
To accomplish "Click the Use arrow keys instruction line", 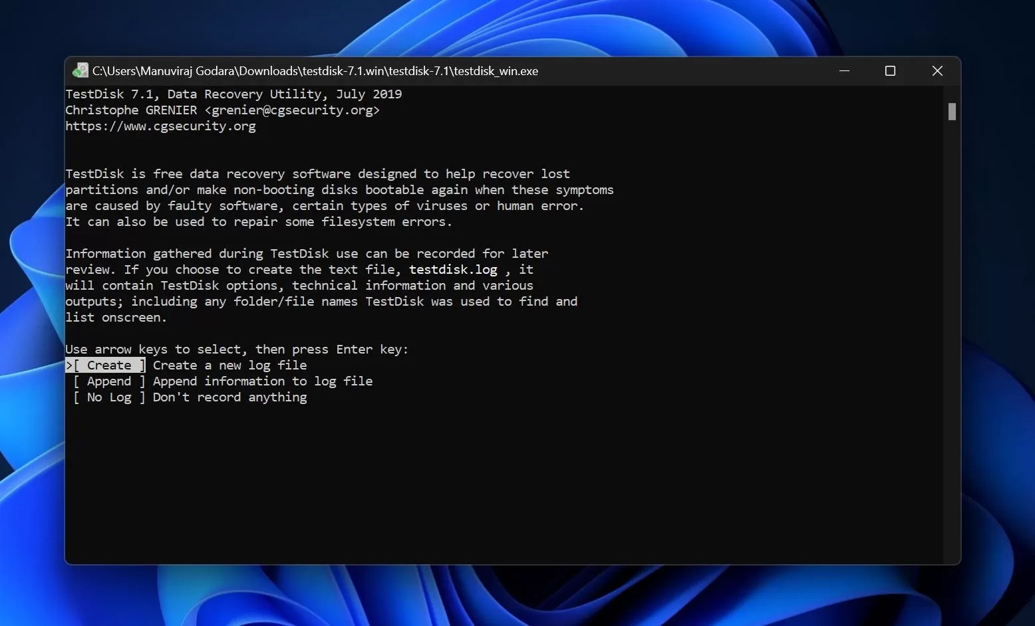I will [237, 349].
